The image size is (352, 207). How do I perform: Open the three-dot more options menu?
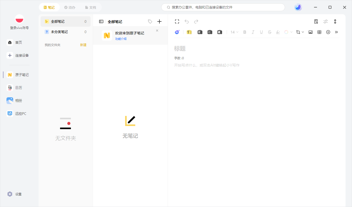(335, 21)
